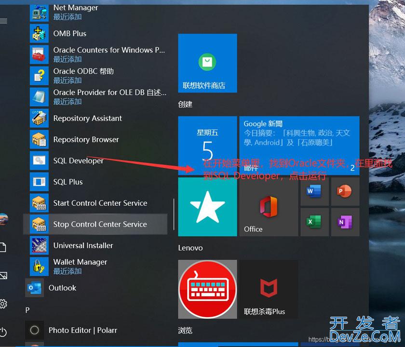Select the Wallet Manager text label
The width and height of the screenshot is (405, 347).
point(80,262)
